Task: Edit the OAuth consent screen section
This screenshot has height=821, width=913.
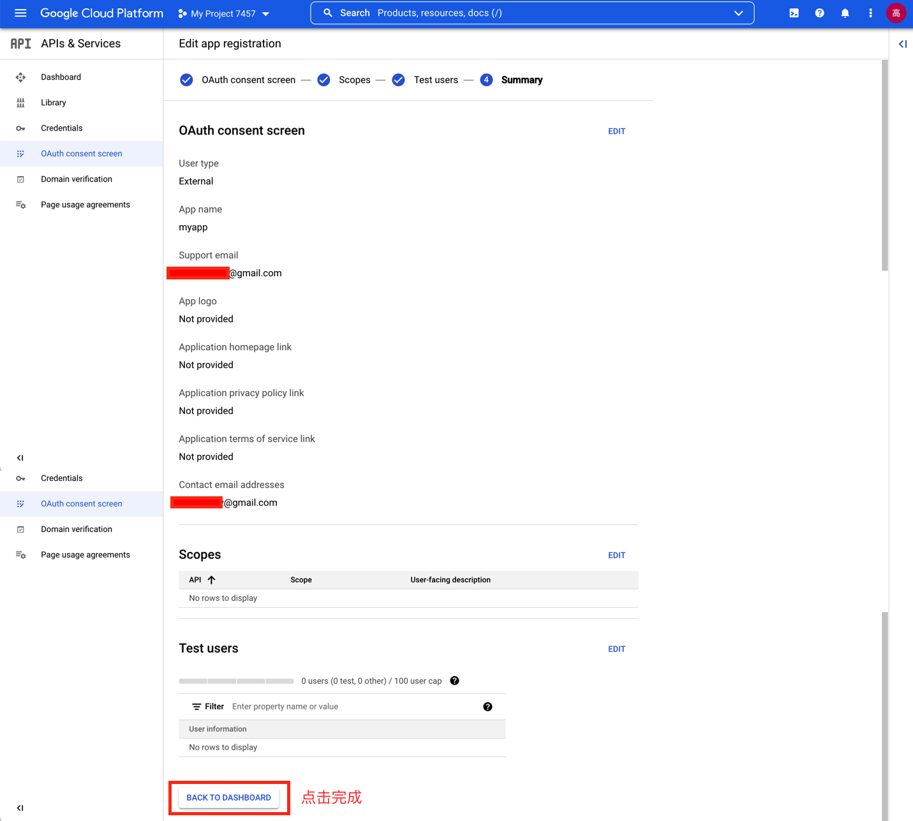Action: point(616,131)
